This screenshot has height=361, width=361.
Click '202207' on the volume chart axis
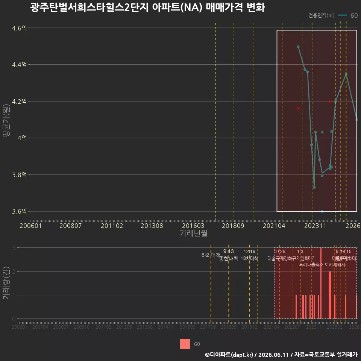pyautogui.click(x=292, y=327)
